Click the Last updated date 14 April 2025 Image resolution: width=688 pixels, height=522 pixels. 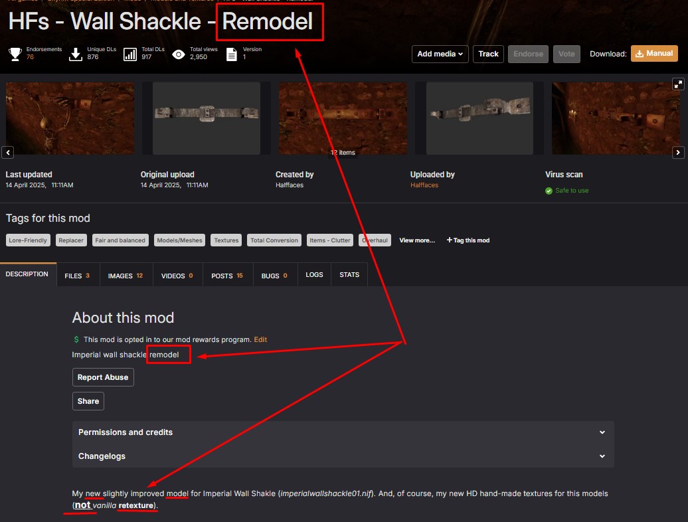[x=25, y=185]
